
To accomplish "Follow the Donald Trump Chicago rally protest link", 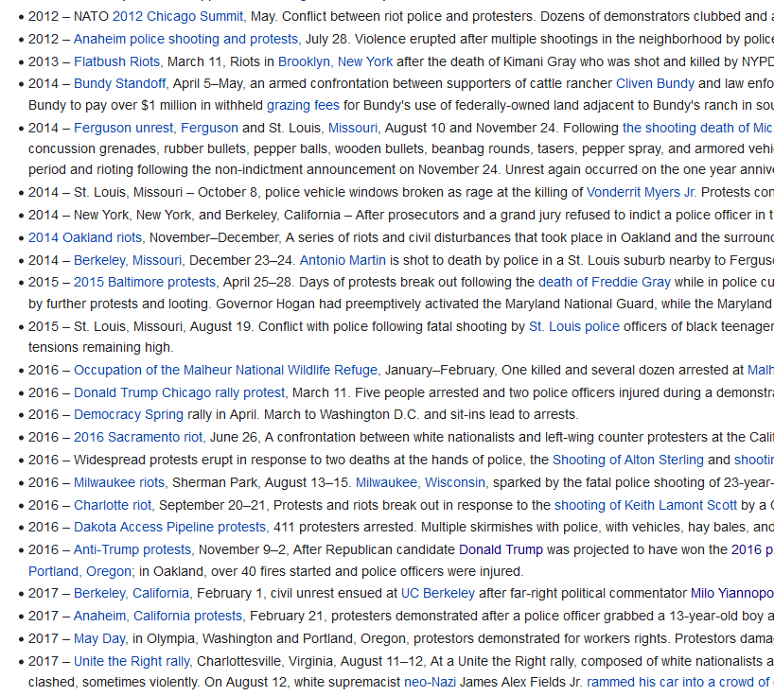I will 179,392.
